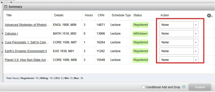
Task: Click the Summary panel table icon
Action: tap(6, 7)
